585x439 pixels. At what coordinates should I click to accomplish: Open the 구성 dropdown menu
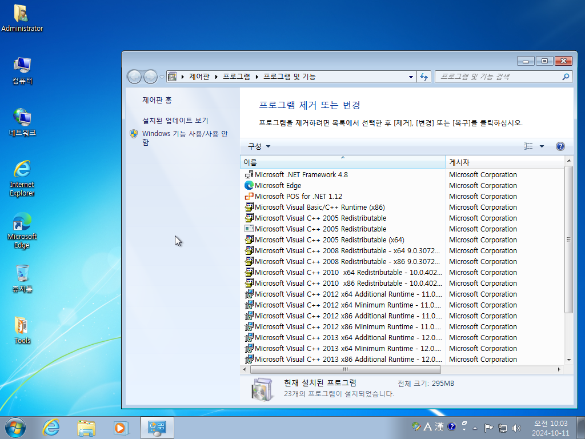click(259, 146)
